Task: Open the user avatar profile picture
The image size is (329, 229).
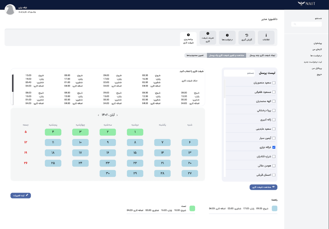Action: pos(10,10)
